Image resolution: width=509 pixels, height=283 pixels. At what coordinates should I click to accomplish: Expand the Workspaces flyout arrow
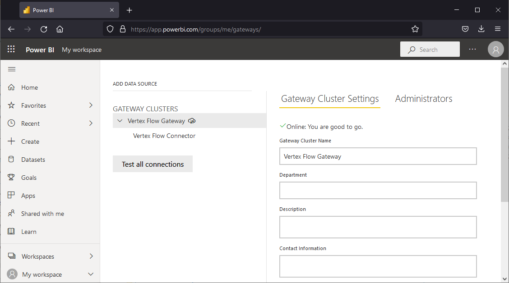click(91, 256)
